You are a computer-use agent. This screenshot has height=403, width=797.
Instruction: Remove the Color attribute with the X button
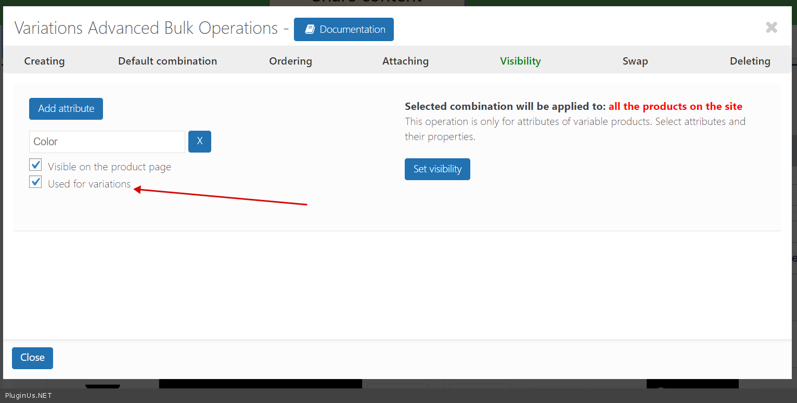click(x=200, y=142)
